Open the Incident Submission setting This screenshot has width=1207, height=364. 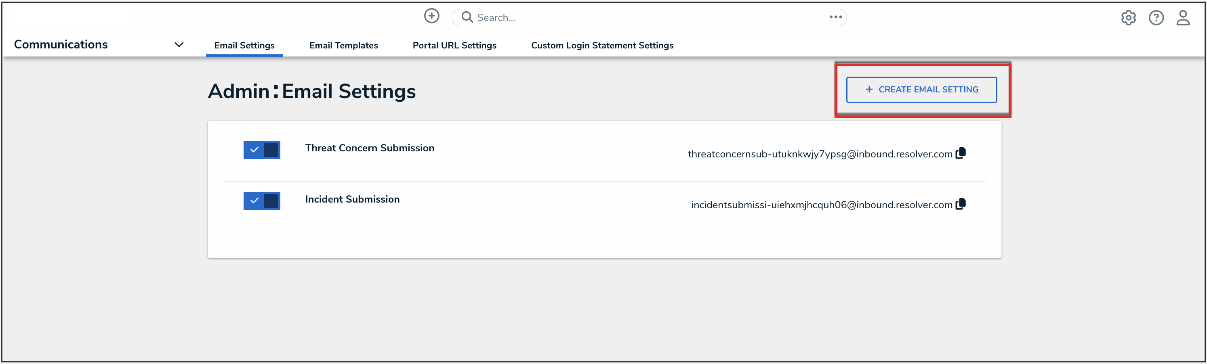coord(352,199)
